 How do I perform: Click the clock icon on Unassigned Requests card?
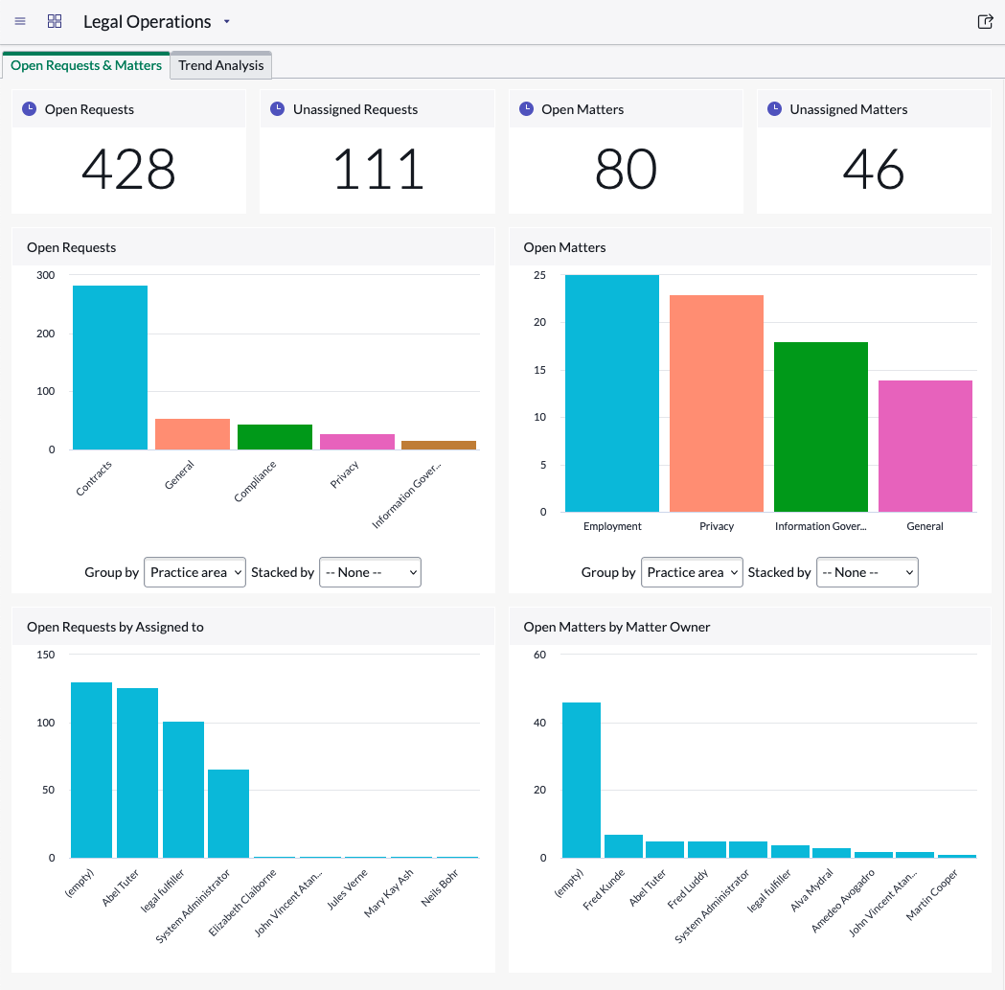pyautogui.click(x=278, y=109)
